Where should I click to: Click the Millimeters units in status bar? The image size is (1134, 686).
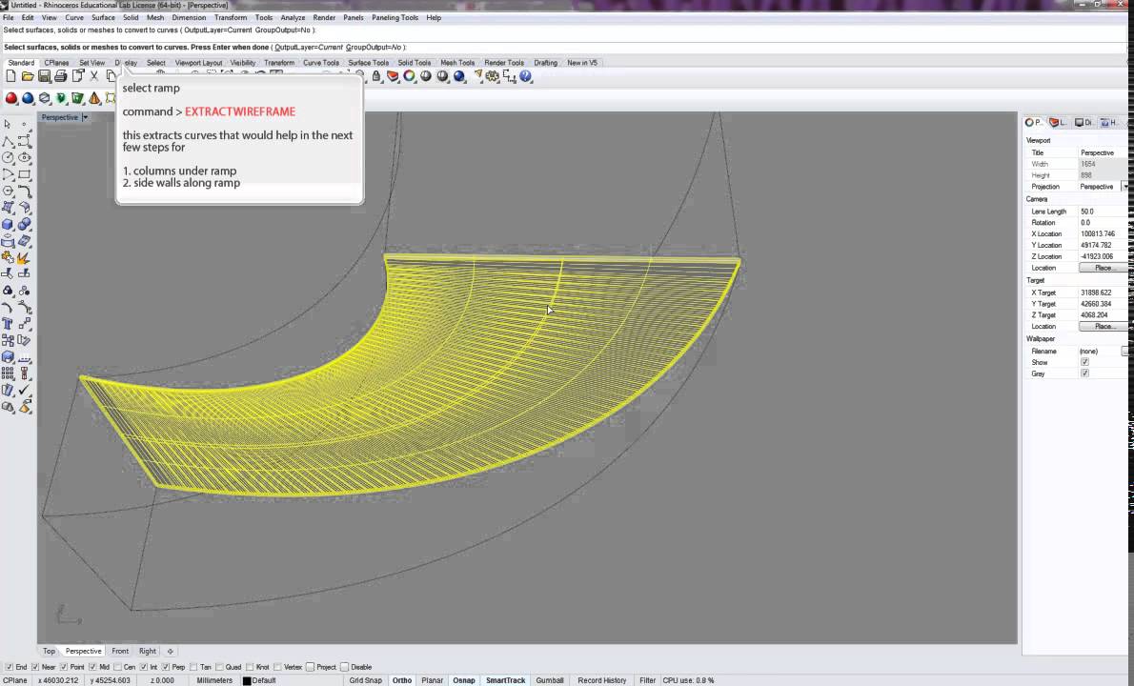[x=214, y=680]
